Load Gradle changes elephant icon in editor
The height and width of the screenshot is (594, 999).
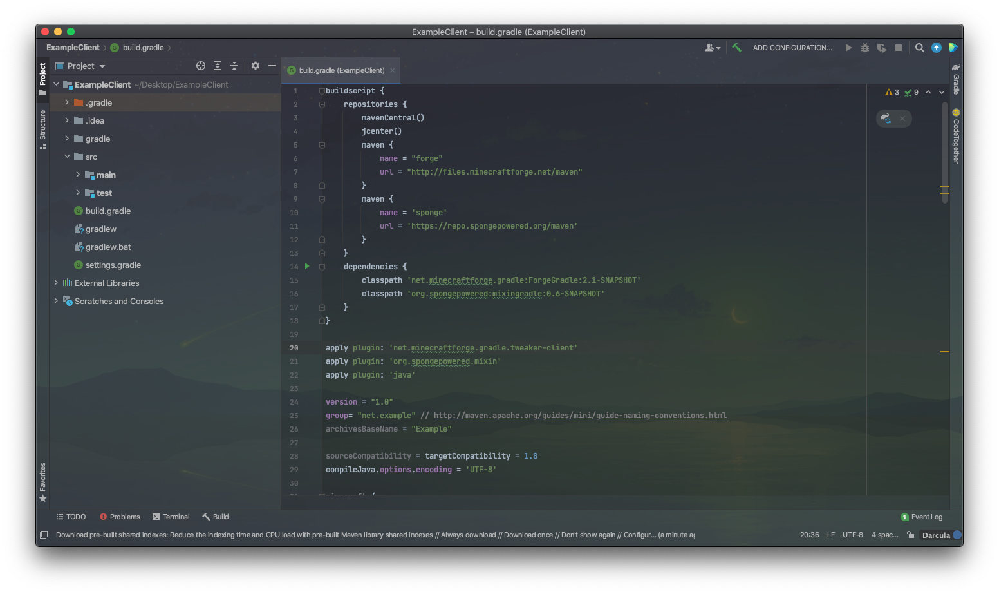pos(886,119)
